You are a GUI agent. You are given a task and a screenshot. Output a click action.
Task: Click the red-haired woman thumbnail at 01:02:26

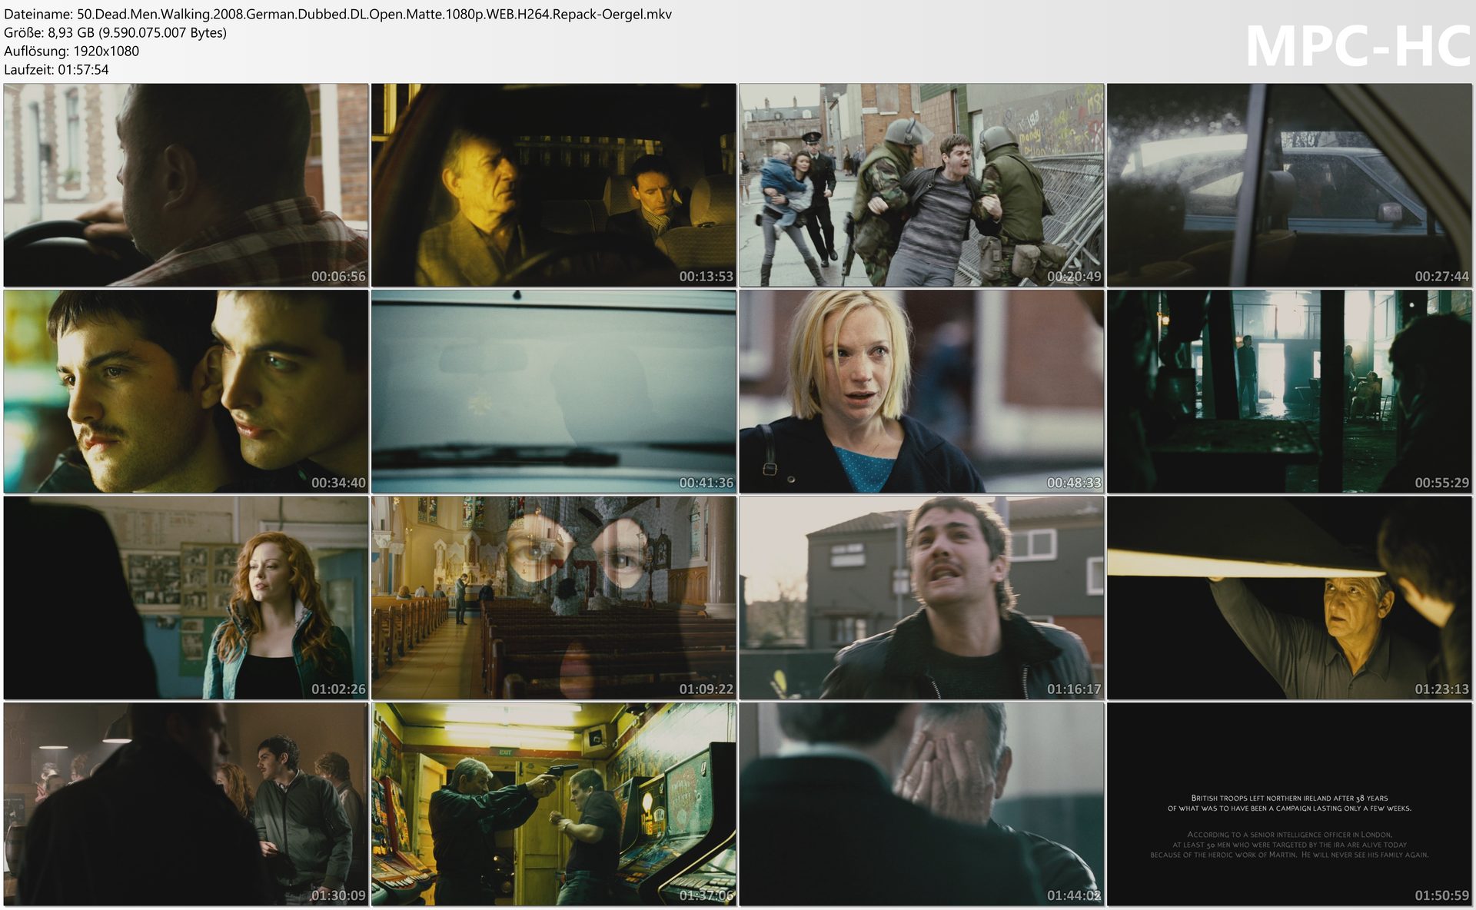185,597
